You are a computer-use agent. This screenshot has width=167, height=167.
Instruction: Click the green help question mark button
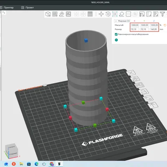tap(116, 40)
